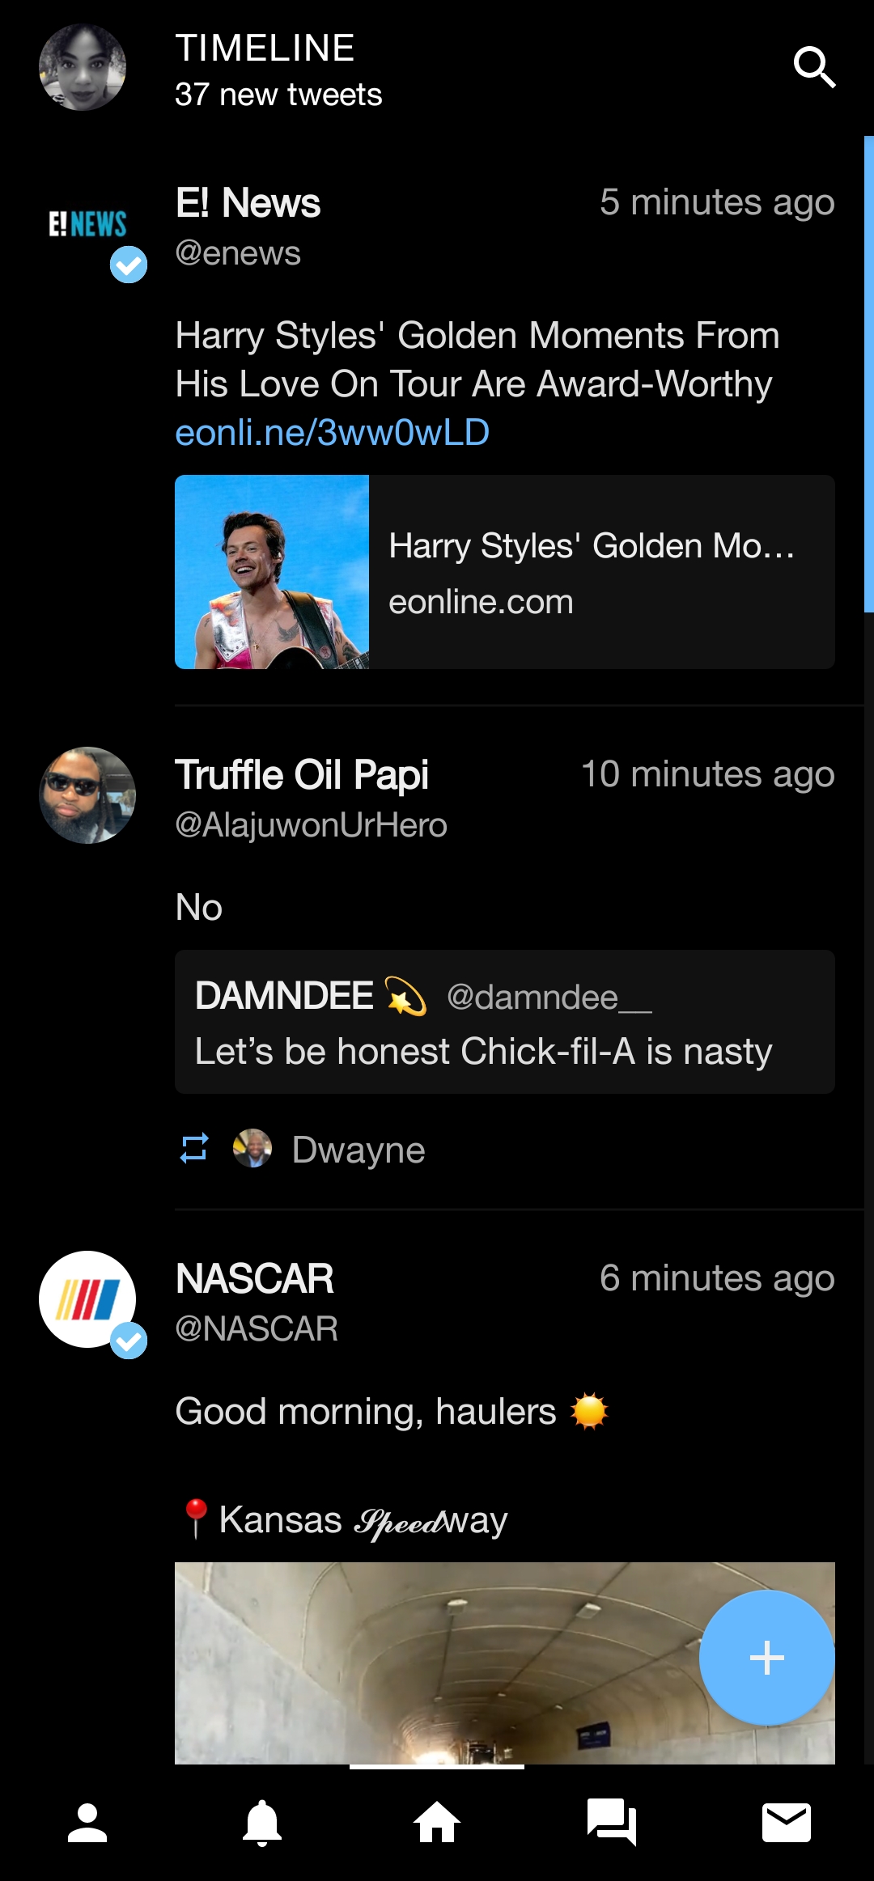The width and height of the screenshot is (874, 1881).
Task: Open the search function
Action: coord(815,68)
